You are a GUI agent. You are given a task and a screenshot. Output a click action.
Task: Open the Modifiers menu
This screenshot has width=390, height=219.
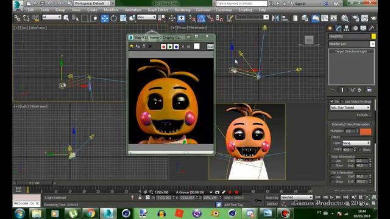111,10
